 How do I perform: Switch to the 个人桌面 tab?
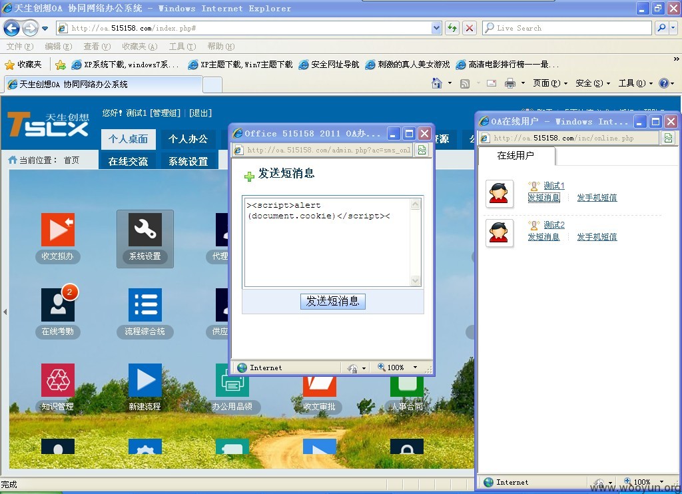129,139
